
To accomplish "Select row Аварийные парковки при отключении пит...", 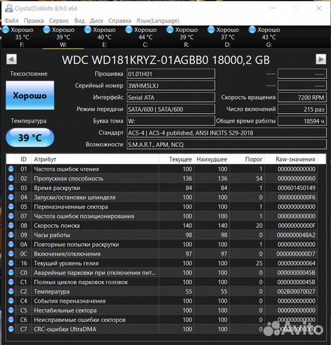I will pyautogui.click(x=161, y=273).
